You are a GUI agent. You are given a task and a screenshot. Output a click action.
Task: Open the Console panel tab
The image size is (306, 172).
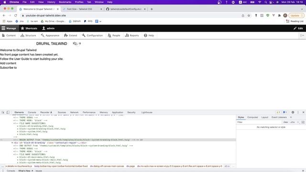pos(32,112)
